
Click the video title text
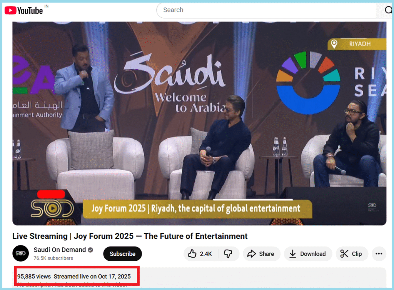coord(130,236)
